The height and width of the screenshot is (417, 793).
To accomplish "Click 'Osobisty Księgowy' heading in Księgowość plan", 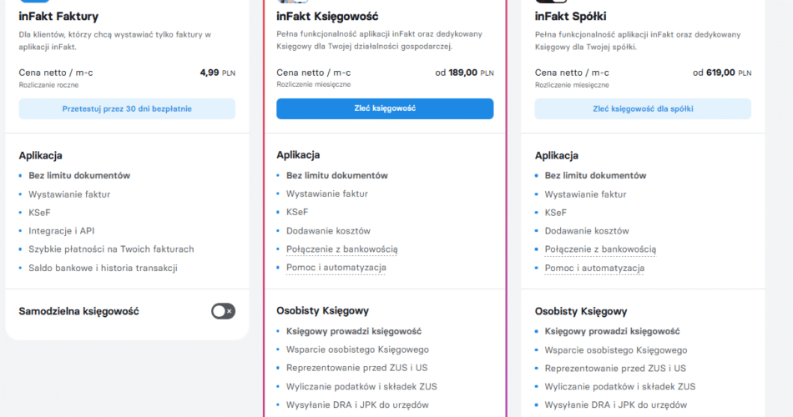I will pyautogui.click(x=322, y=311).
